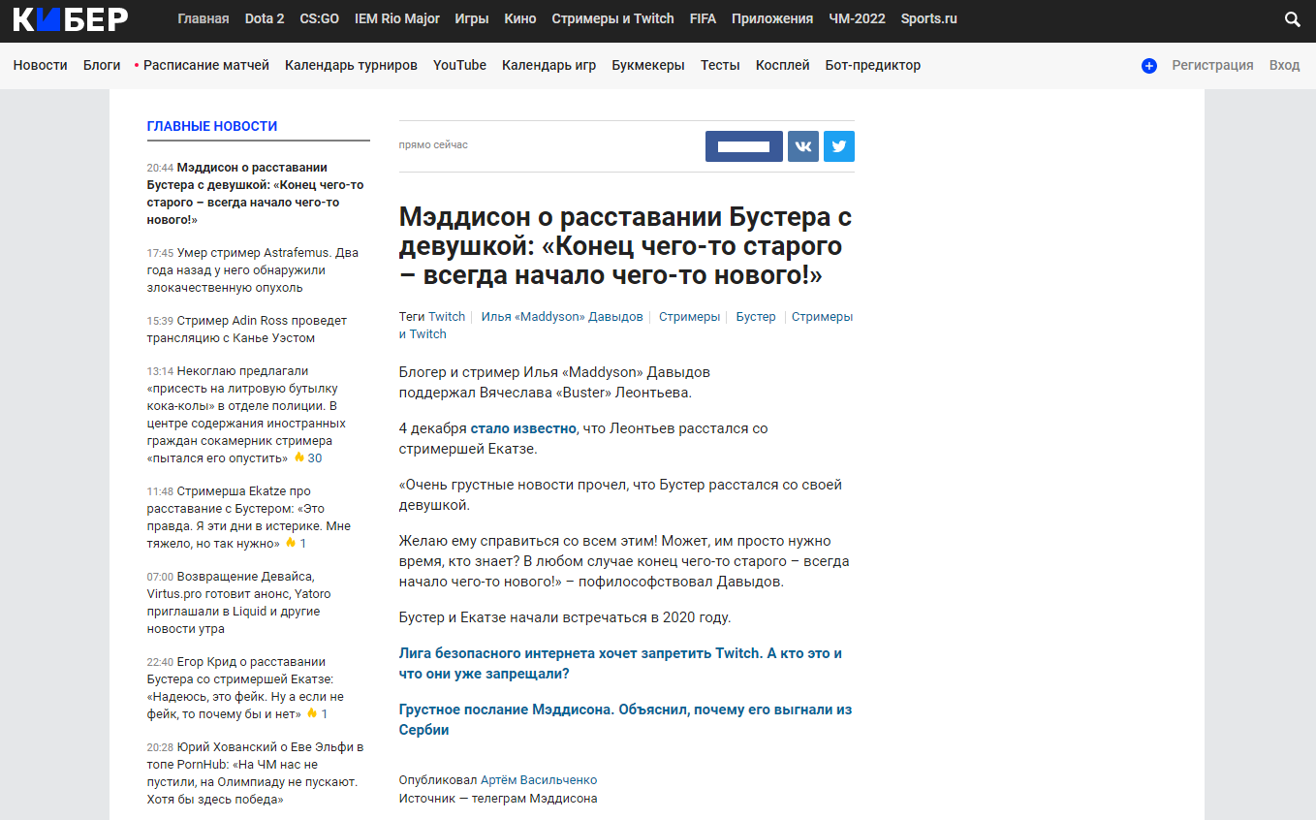This screenshot has width=1316, height=820.
Task: Open the ЧМ-2022 section
Action: pyautogui.click(x=858, y=18)
